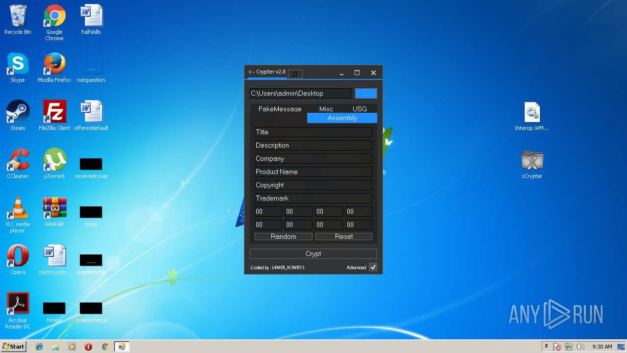Open WinRAR desktop shortcut
Image resolution: width=627 pixels, height=353 pixels.
point(54,212)
